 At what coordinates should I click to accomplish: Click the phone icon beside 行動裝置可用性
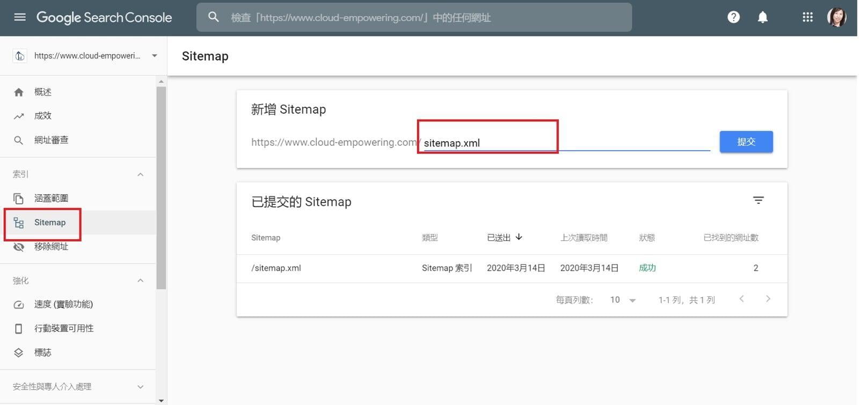coord(19,328)
